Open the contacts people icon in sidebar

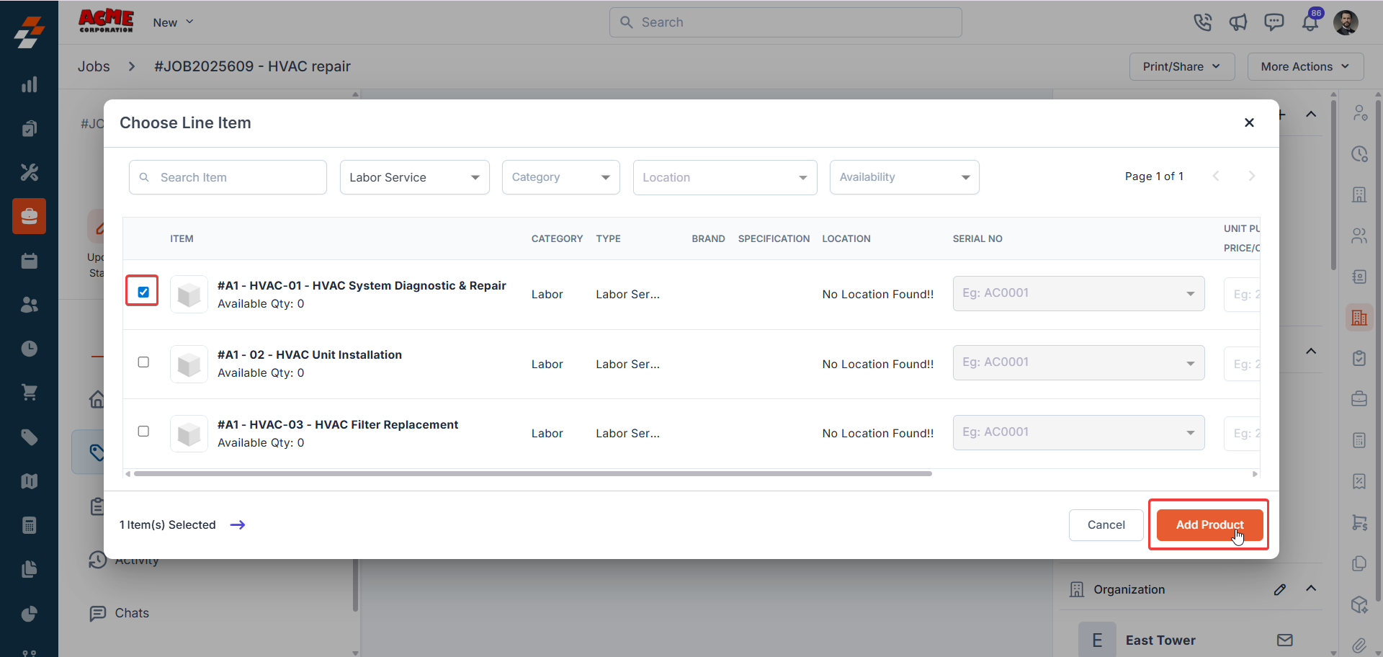pyautogui.click(x=29, y=305)
